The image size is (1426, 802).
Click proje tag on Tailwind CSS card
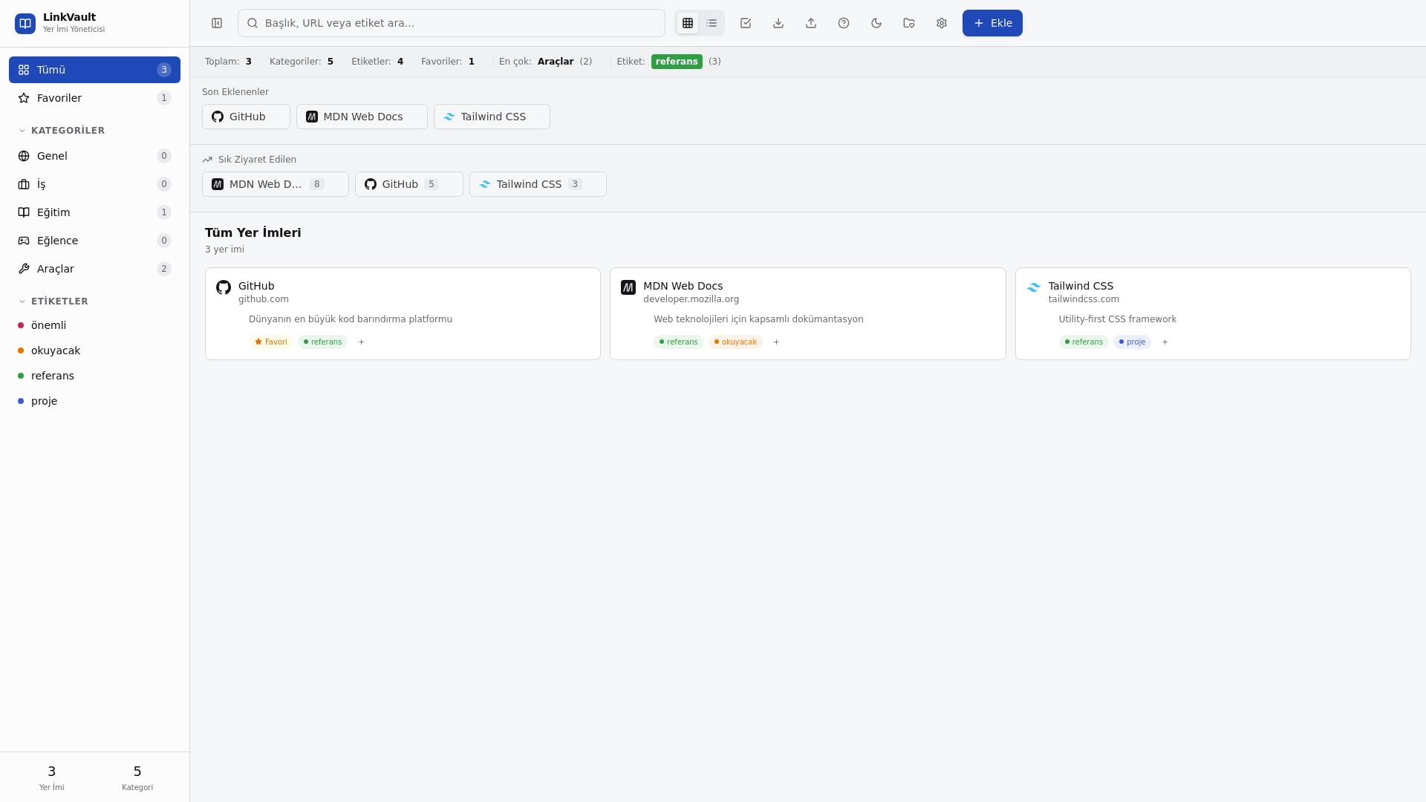click(1132, 342)
